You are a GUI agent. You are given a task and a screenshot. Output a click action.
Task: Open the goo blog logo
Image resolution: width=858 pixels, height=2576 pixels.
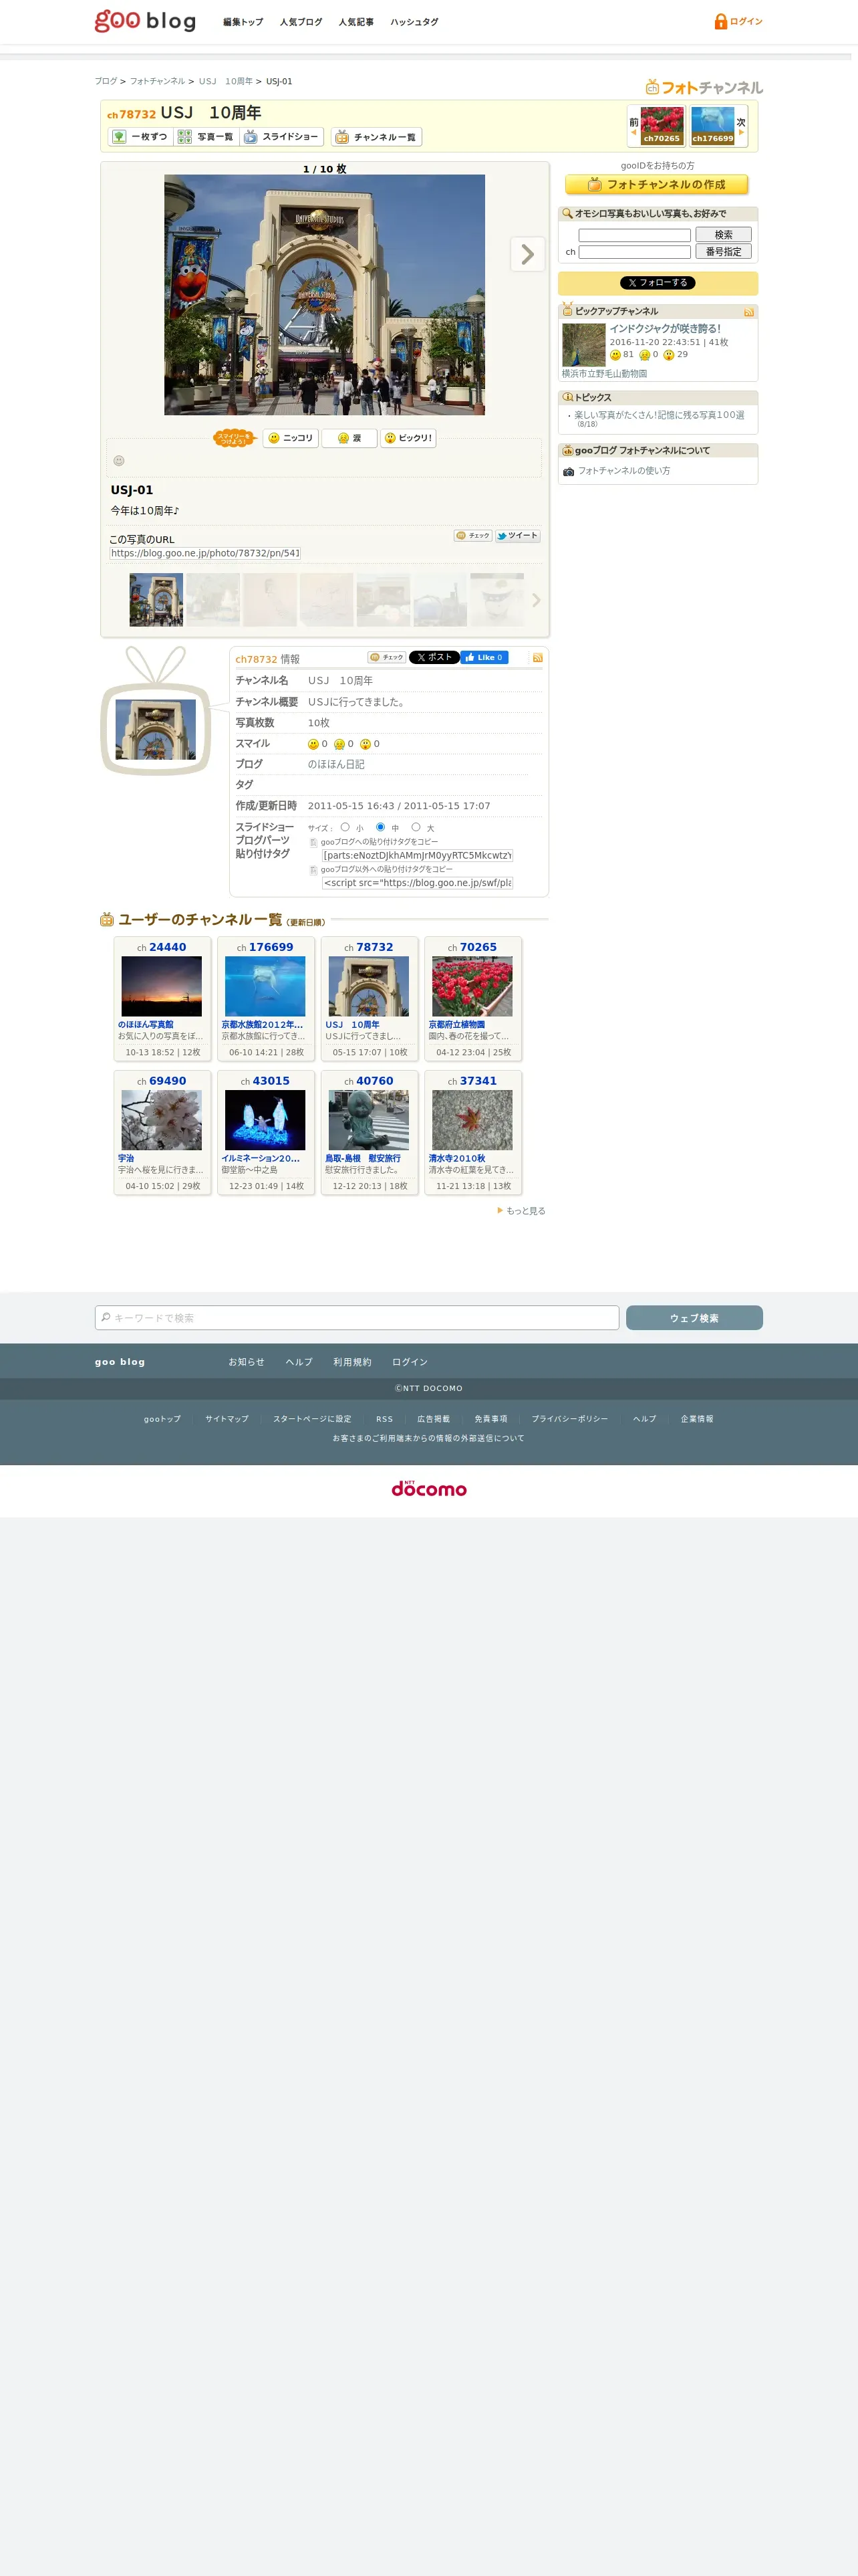[145, 21]
